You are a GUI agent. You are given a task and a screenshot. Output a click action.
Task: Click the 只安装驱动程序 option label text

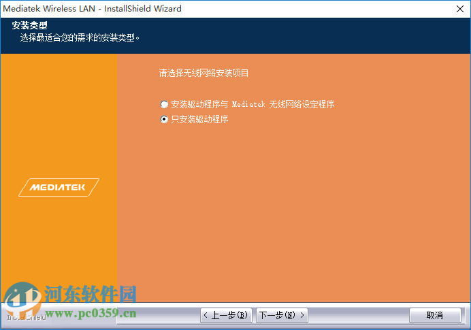(199, 119)
